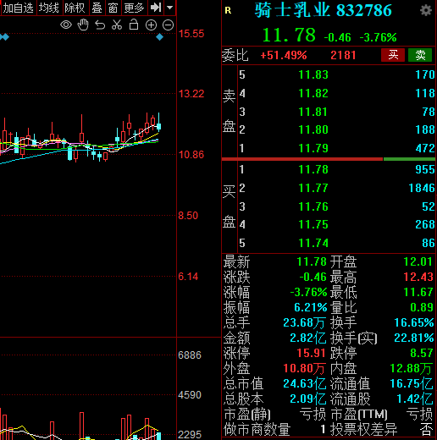Image resolution: width=437 pixels, height=440 pixels.
Task: Select buy level 2 price 11.77
Action: pyautogui.click(x=313, y=188)
